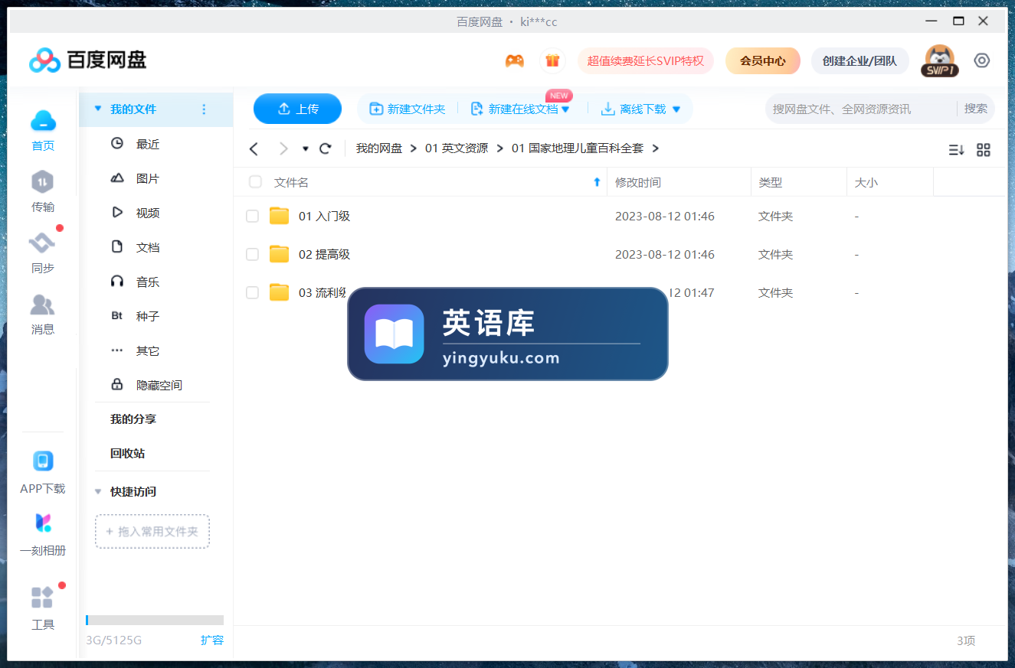The image size is (1015, 668).
Task: Open 音乐 category in sidebar
Action: 148,282
